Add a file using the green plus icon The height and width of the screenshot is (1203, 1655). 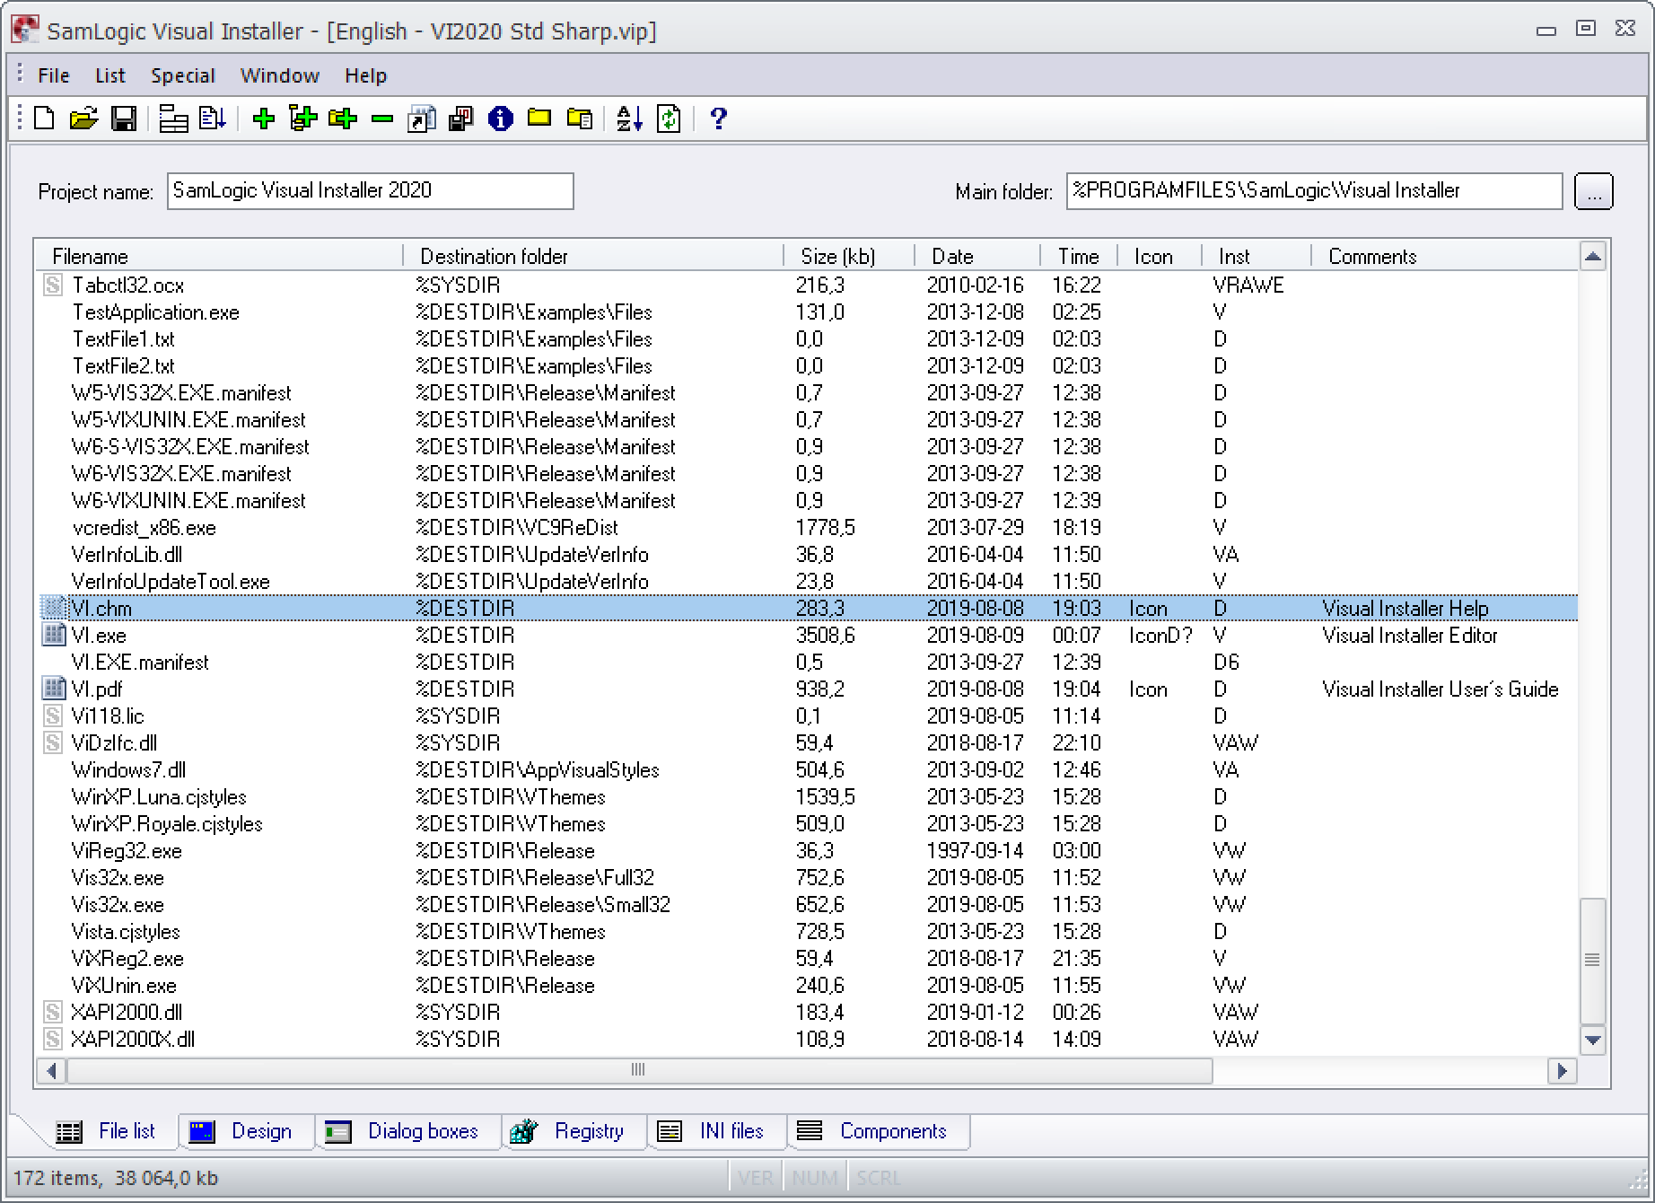coord(263,119)
